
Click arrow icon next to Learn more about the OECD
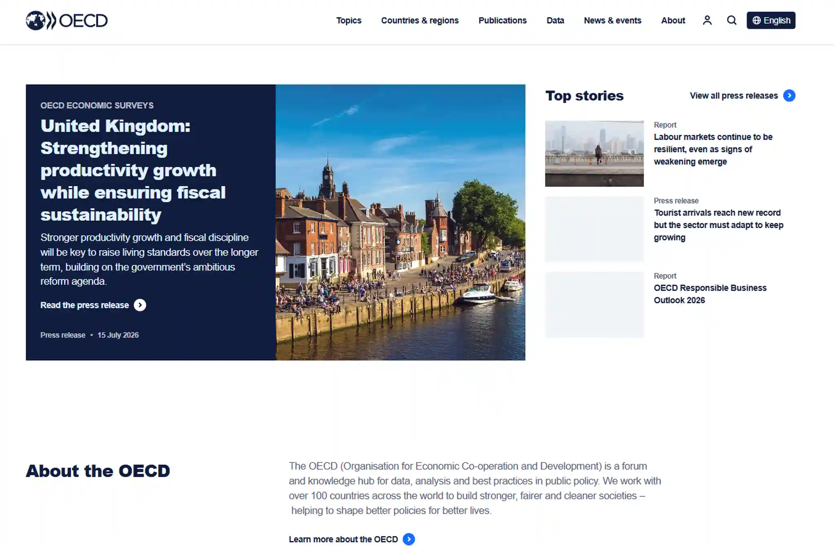409,539
